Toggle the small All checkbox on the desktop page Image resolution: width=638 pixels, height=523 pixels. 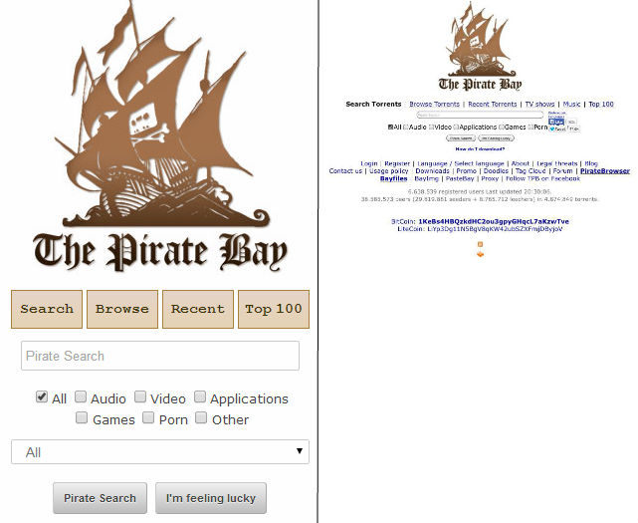(390, 128)
